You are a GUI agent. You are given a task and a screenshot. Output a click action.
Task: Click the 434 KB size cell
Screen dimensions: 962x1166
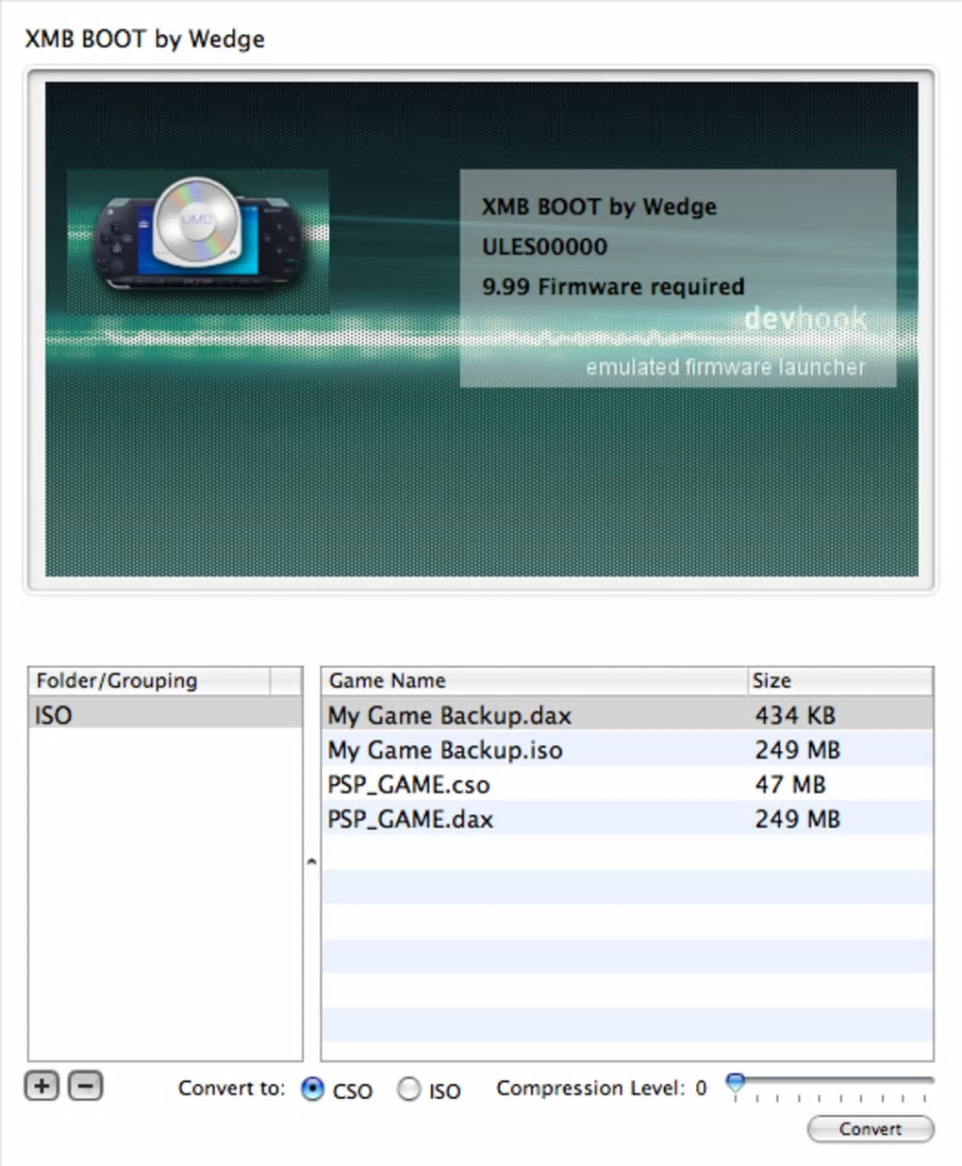click(795, 715)
